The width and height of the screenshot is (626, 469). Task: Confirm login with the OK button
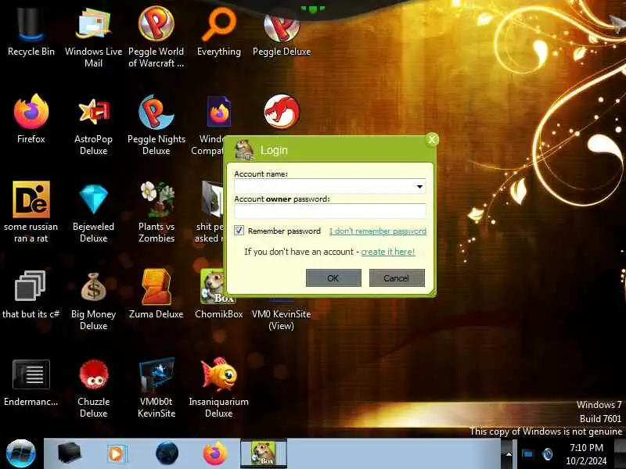(333, 278)
